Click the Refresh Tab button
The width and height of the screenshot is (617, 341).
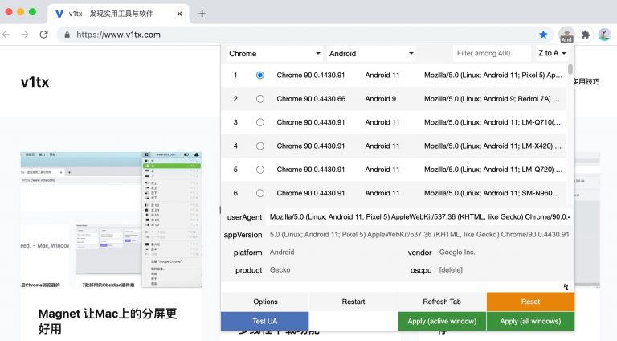click(x=442, y=302)
